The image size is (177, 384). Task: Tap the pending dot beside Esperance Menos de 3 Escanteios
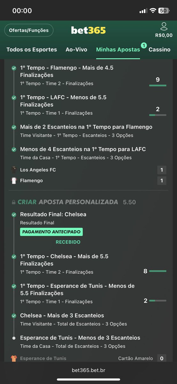14,338
